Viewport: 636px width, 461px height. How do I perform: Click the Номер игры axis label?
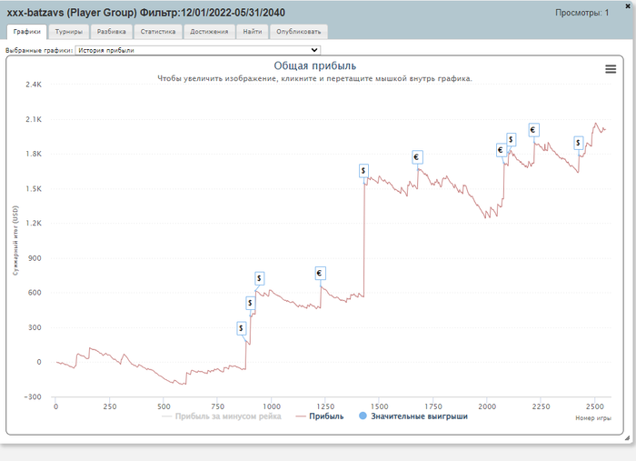coord(593,418)
